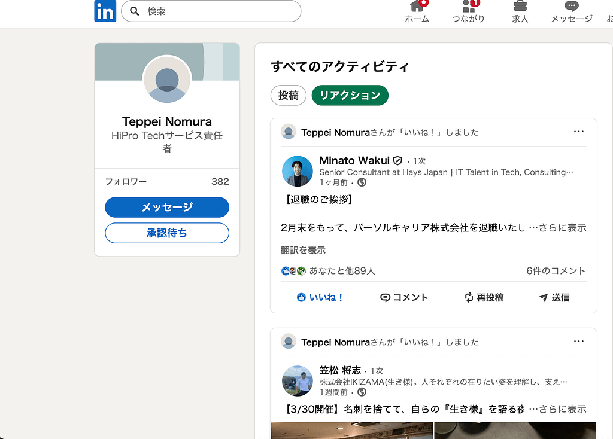Click the 承認待ち pending button

click(x=167, y=233)
